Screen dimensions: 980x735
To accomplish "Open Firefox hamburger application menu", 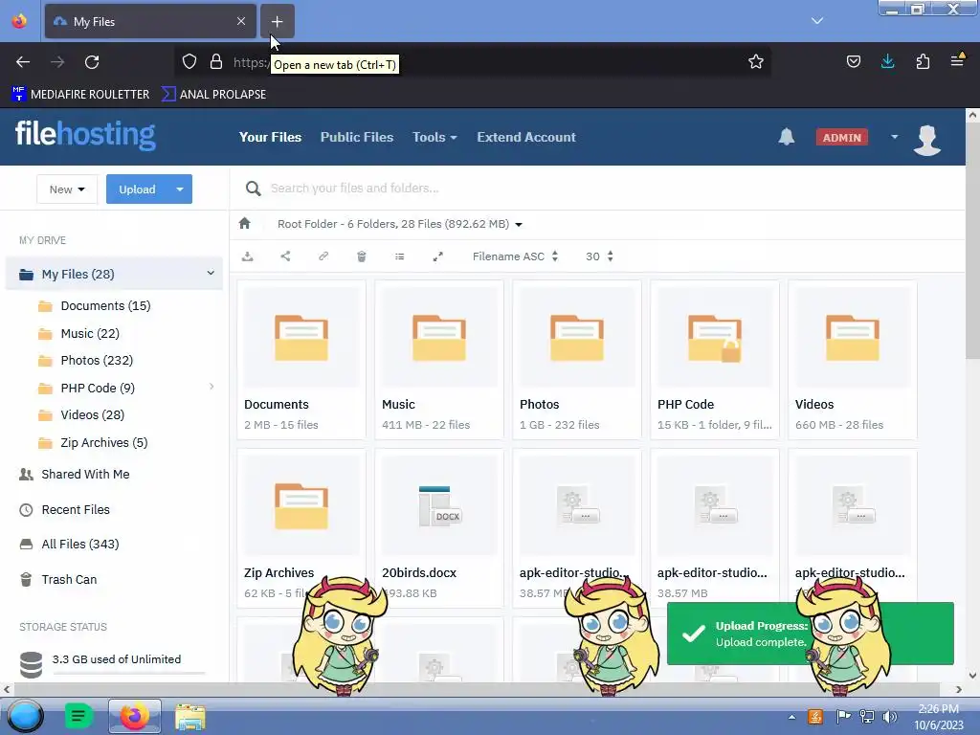I will pos(957,60).
